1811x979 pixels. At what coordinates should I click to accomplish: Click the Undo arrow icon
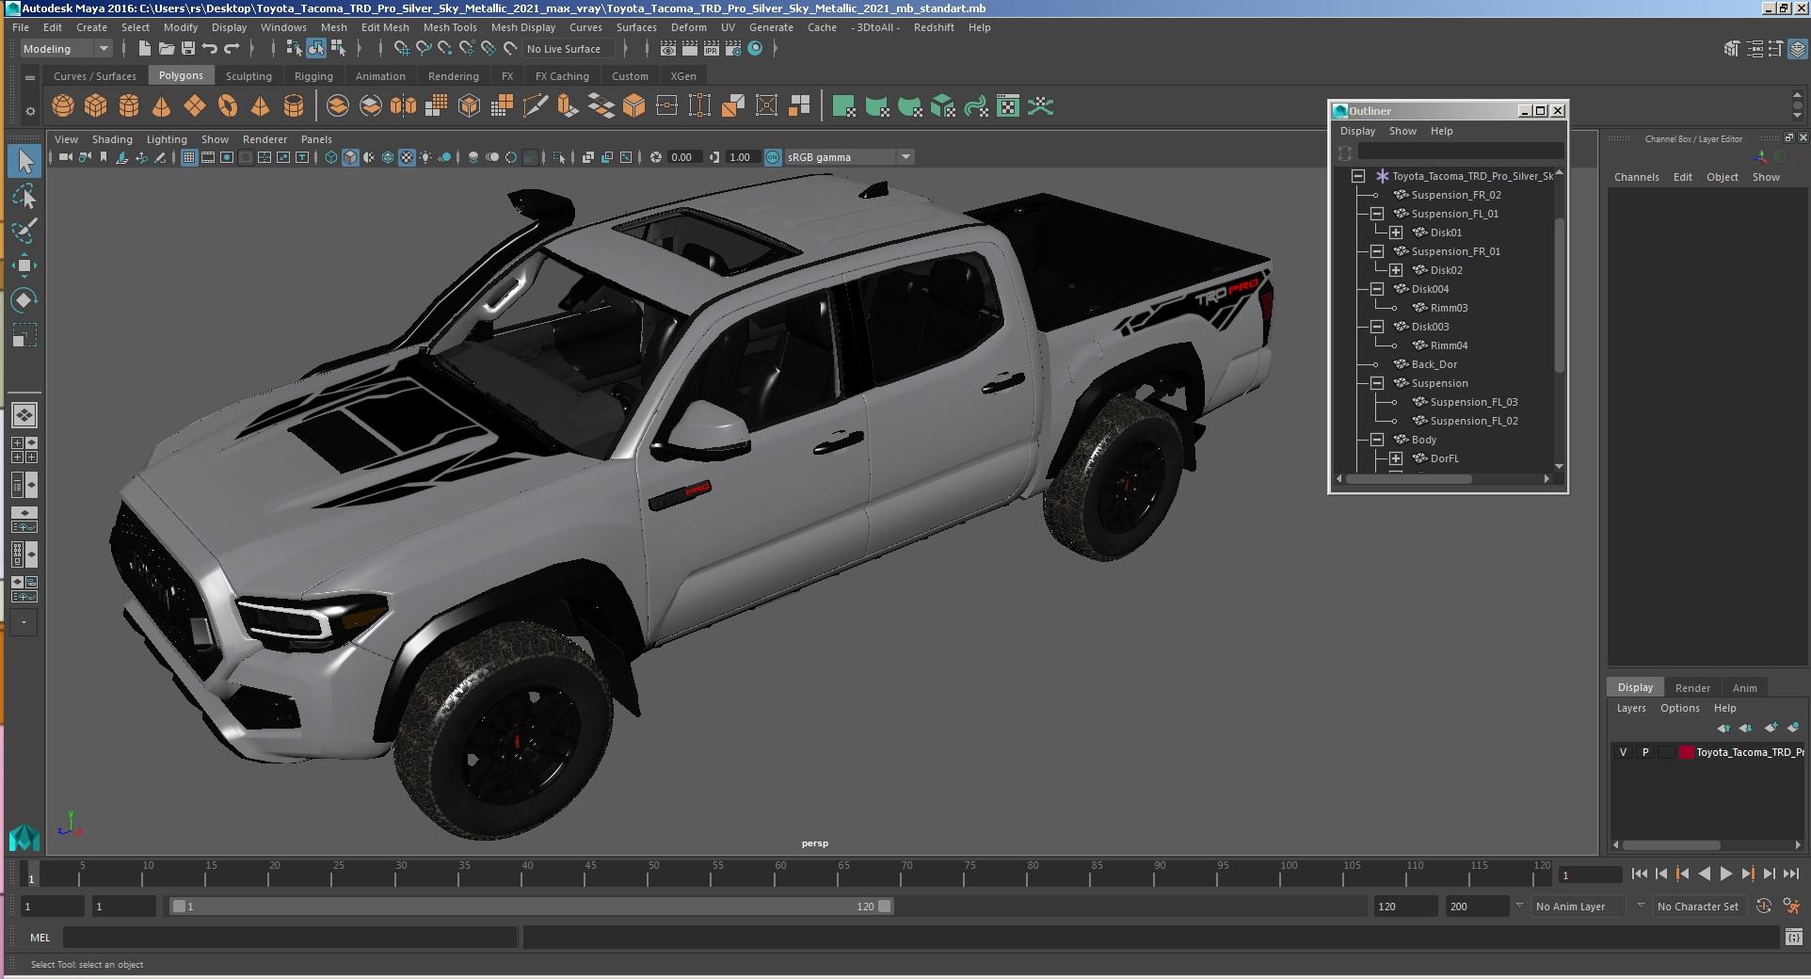tap(210, 49)
